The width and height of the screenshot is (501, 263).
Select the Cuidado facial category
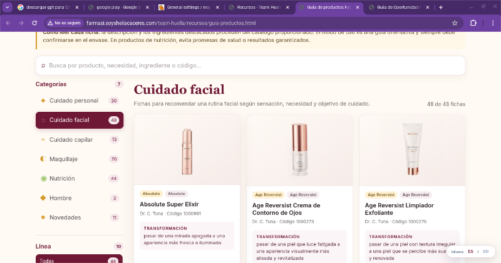[x=80, y=120]
